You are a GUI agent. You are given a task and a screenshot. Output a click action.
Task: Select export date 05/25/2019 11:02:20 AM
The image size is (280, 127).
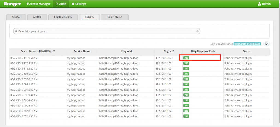(24, 69)
